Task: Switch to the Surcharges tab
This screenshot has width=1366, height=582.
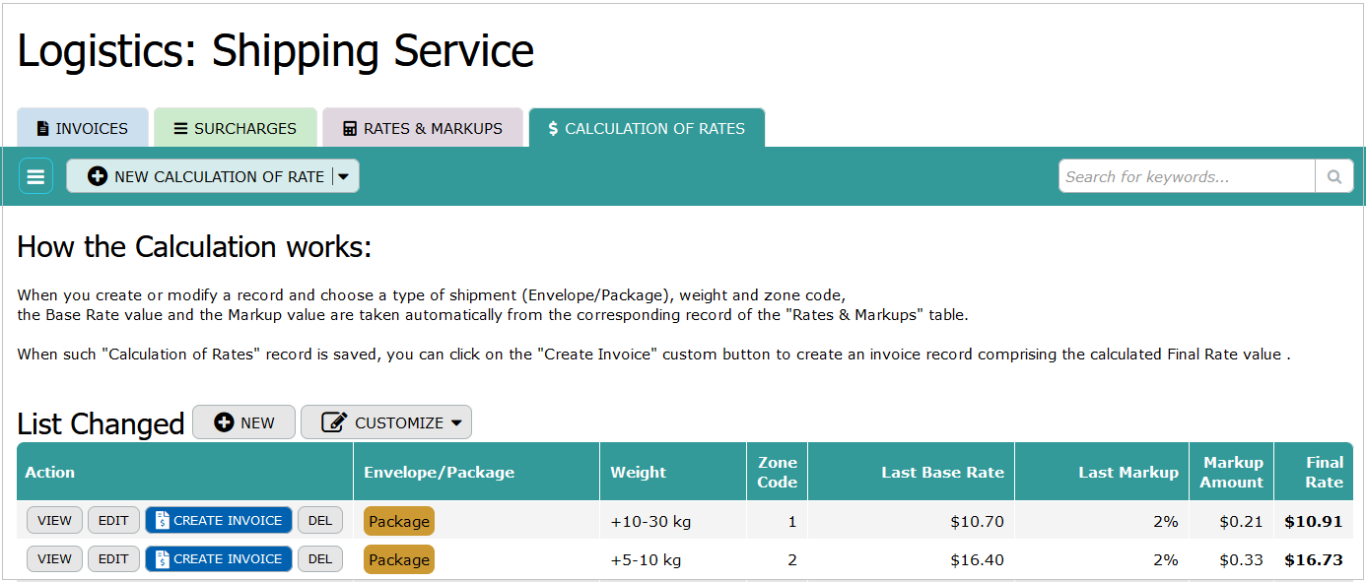Action: pyautogui.click(x=236, y=129)
